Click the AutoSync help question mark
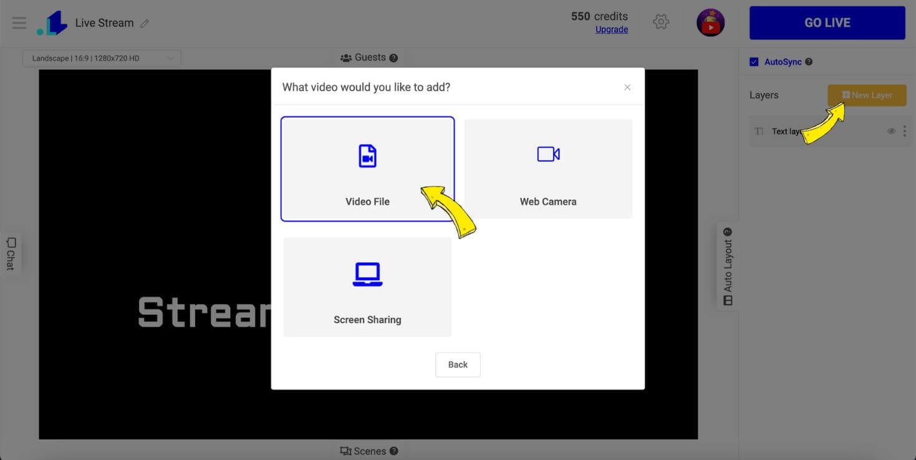This screenshot has width=916, height=460. click(809, 62)
